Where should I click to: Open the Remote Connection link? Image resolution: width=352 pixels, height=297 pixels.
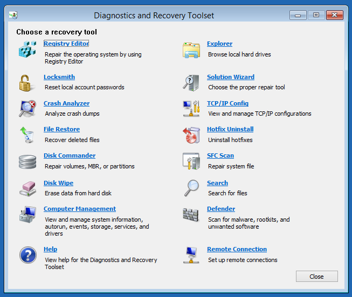[x=237, y=249]
